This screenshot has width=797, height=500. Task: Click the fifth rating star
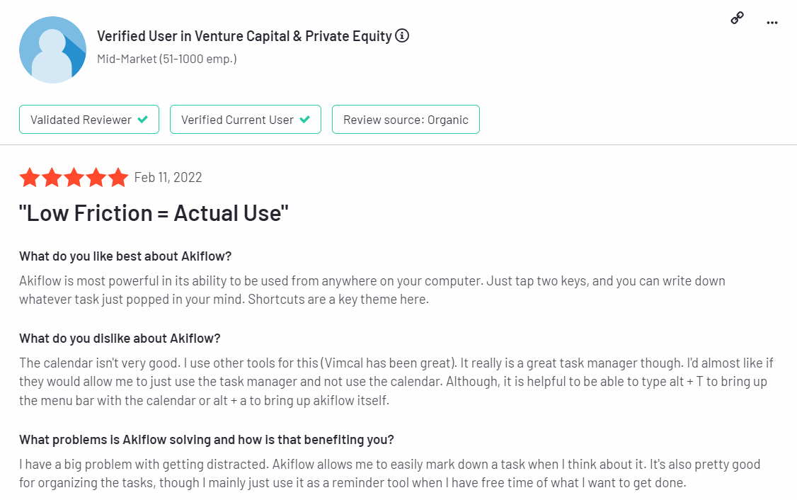click(x=117, y=178)
